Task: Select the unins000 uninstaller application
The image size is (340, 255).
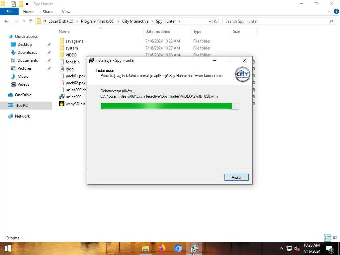Action: click(x=73, y=97)
